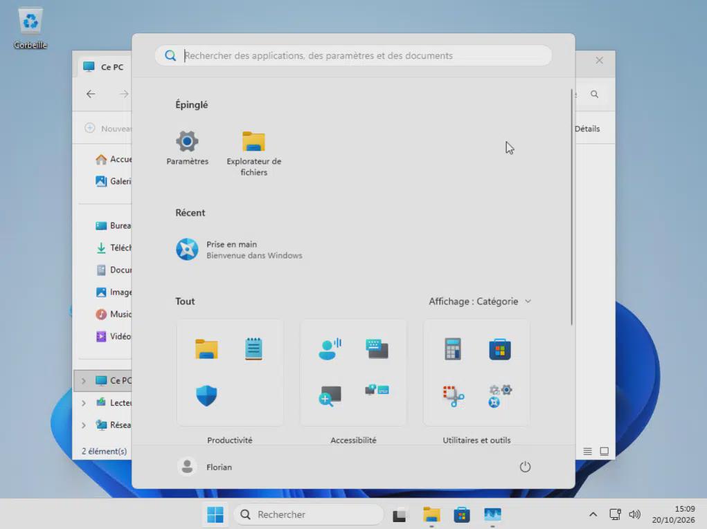Open Images in the Explorer sidebar

coord(113,293)
